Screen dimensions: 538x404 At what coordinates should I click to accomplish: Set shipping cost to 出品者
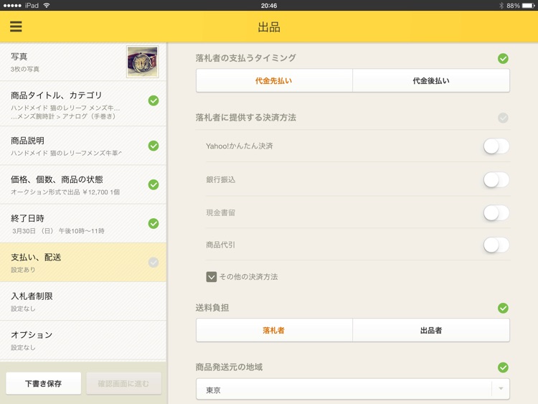431,330
